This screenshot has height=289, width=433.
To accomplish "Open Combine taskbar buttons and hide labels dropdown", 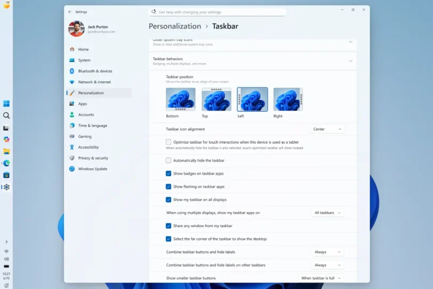I will click(327, 252).
